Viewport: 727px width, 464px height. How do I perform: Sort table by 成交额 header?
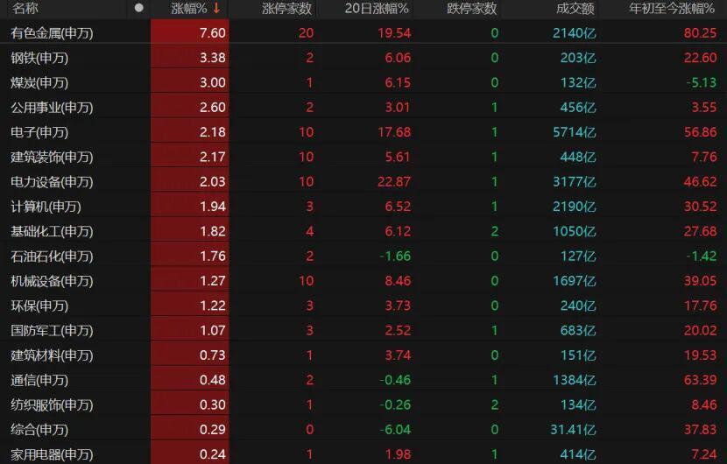(x=575, y=9)
